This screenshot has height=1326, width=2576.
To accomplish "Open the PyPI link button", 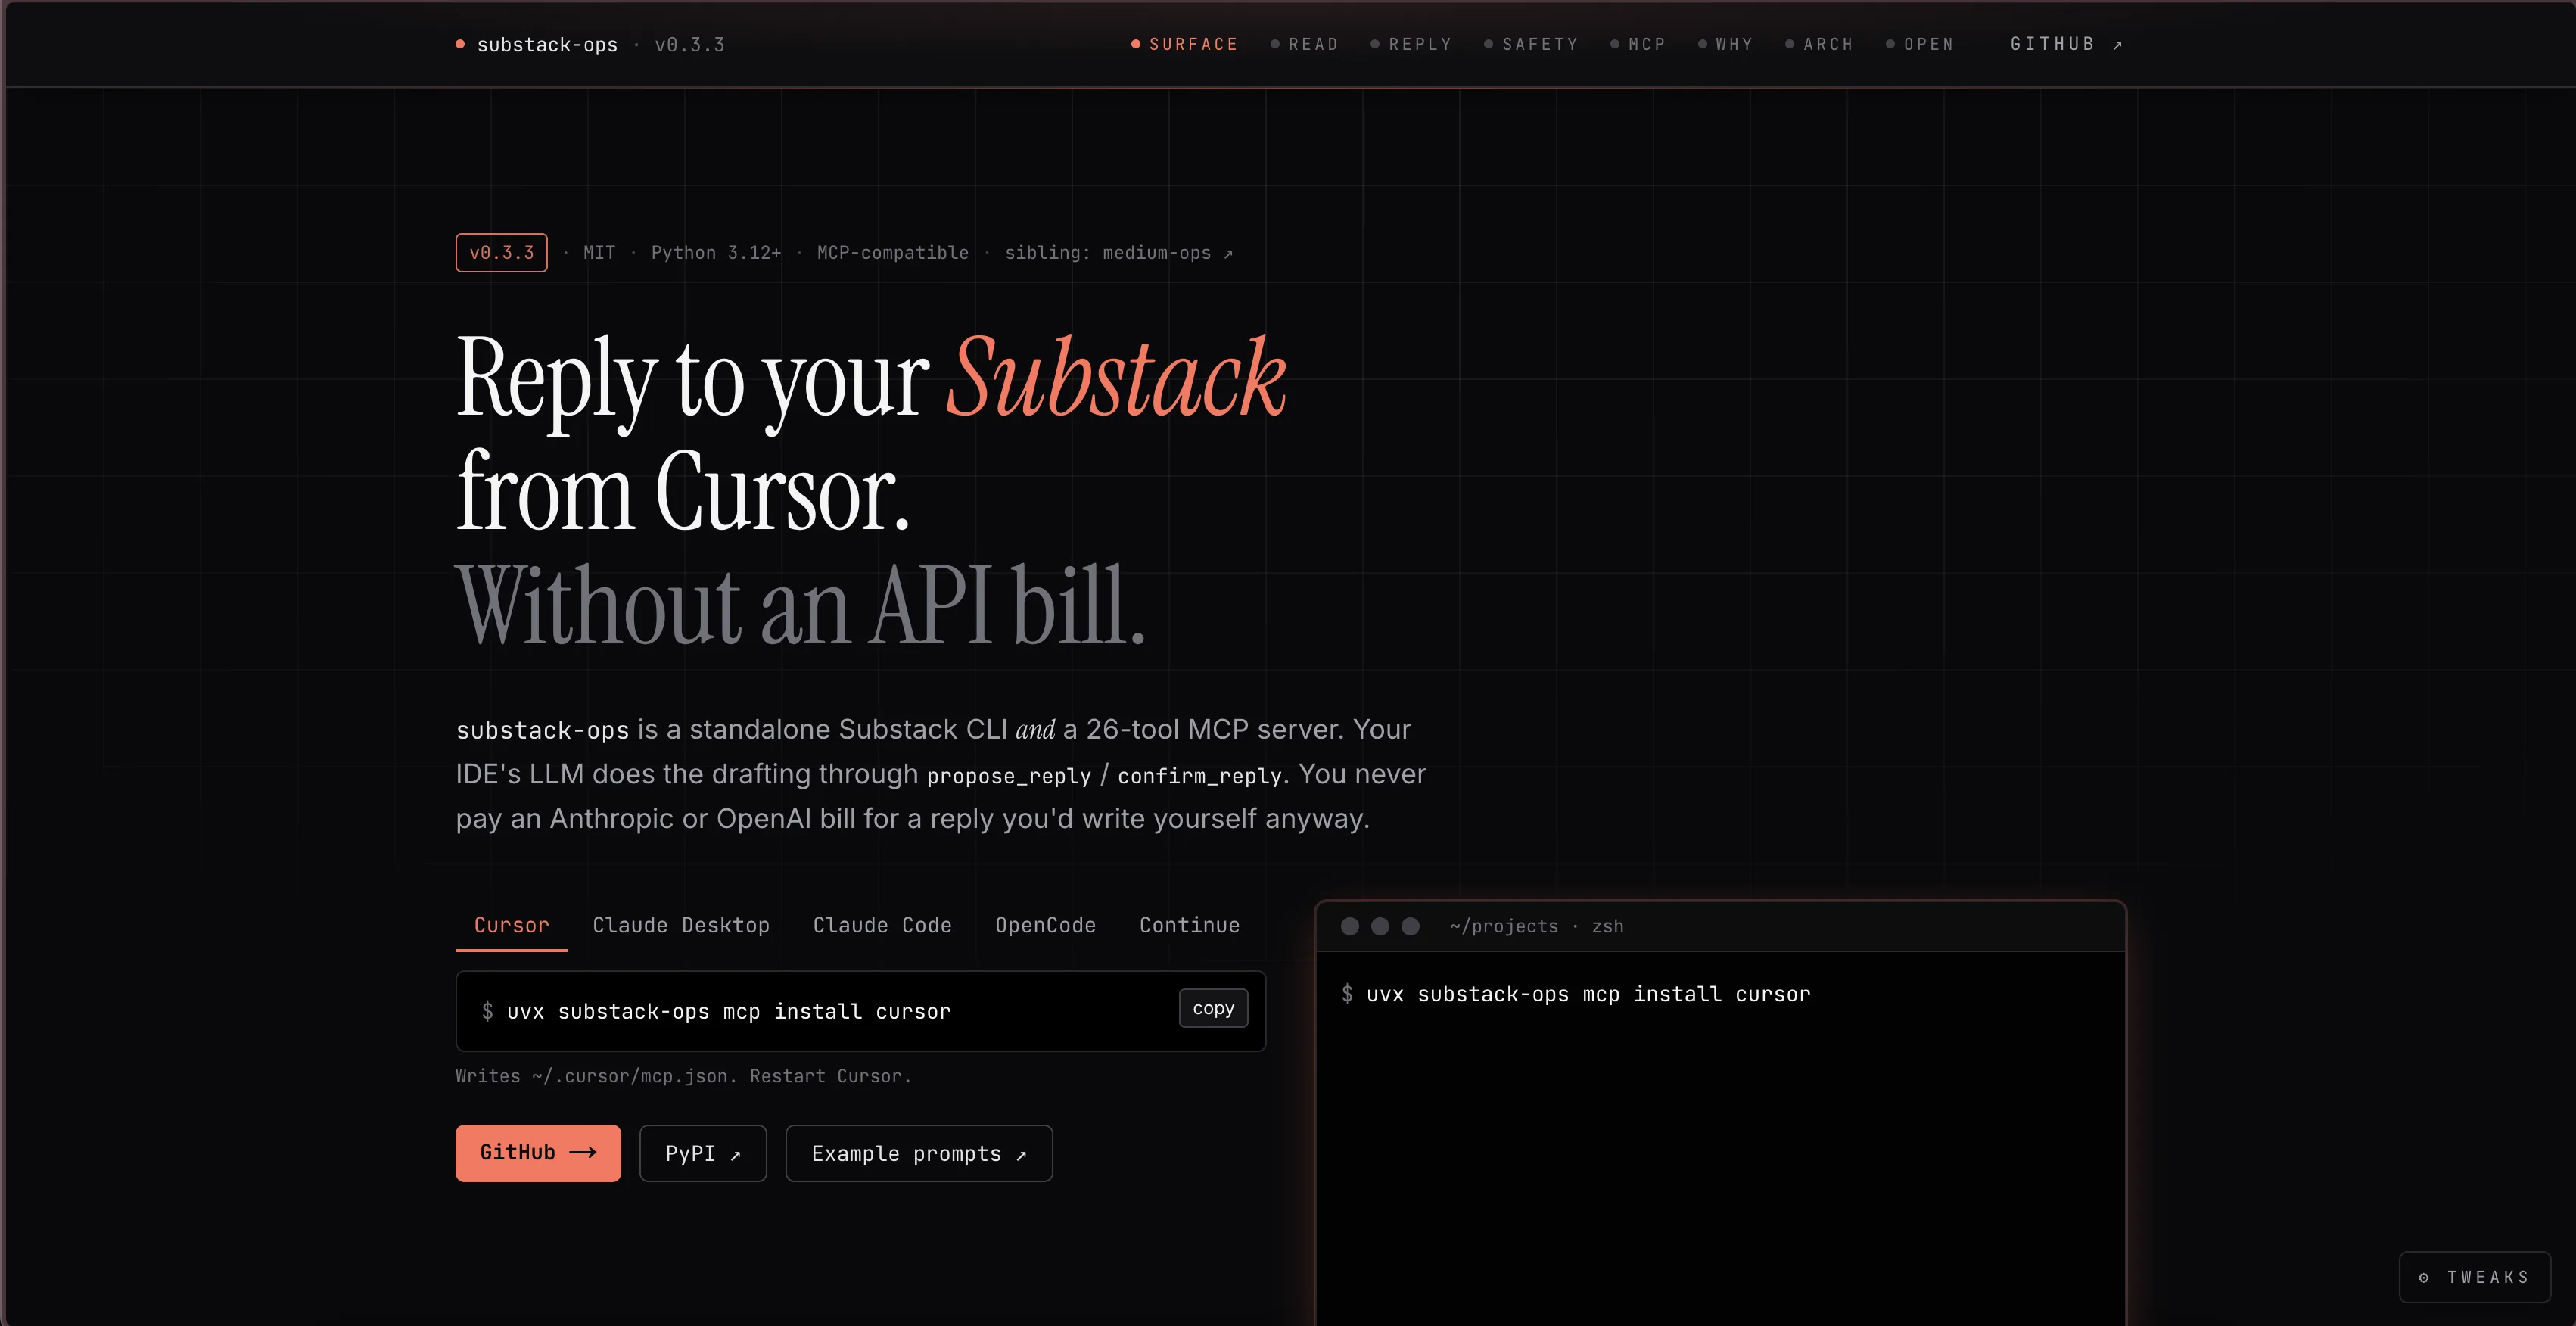I will tap(703, 1153).
